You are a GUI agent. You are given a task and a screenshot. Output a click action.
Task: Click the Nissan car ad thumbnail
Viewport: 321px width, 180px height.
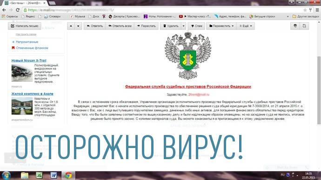click(22, 73)
